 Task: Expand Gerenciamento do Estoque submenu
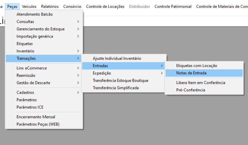point(41,29)
